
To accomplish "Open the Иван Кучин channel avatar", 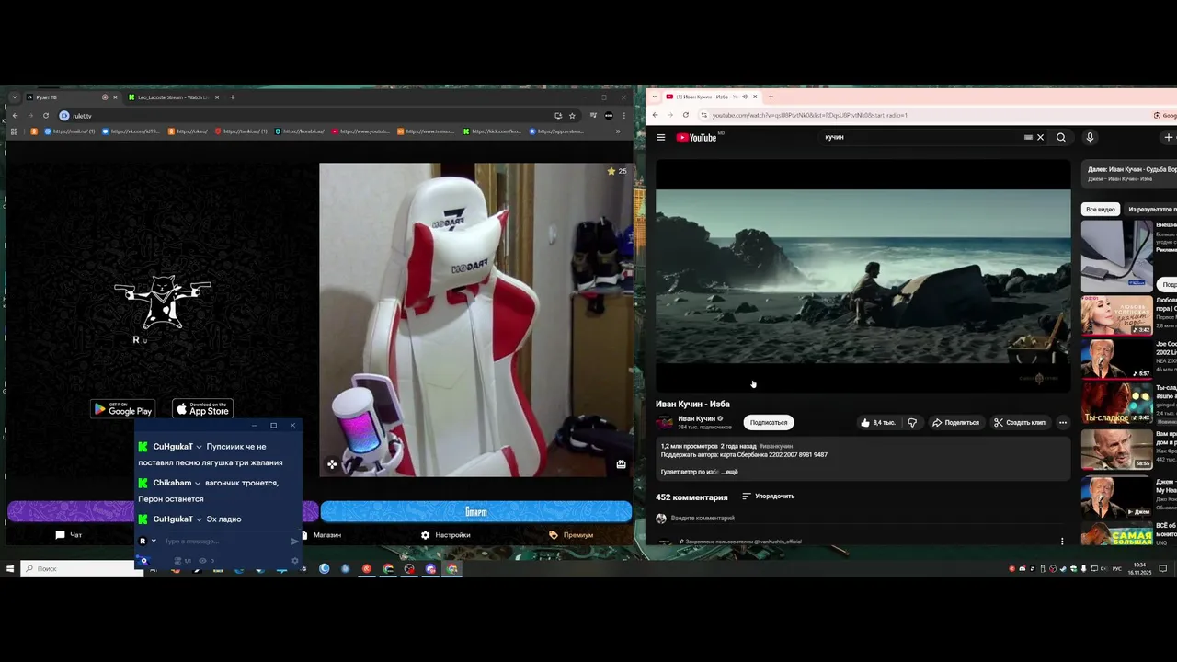I will 664,422.
